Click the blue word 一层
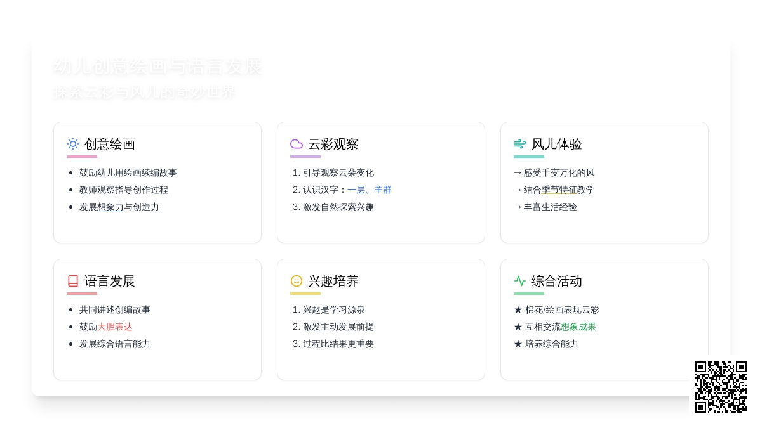The width and height of the screenshot is (762, 428). coord(356,190)
